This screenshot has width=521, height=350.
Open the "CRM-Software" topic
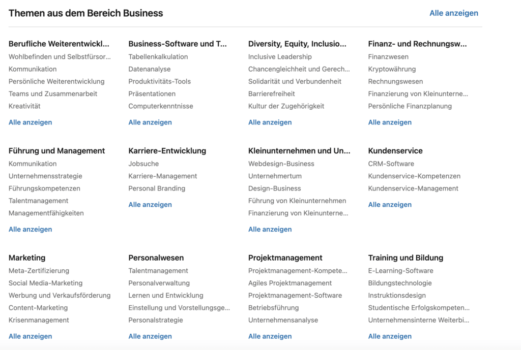pyautogui.click(x=391, y=164)
